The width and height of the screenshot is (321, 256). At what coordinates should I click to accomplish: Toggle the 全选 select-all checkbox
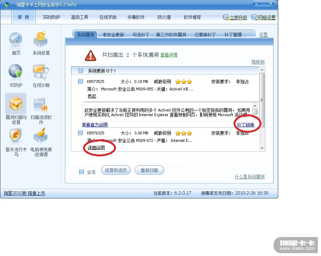(x=81, y=172)
